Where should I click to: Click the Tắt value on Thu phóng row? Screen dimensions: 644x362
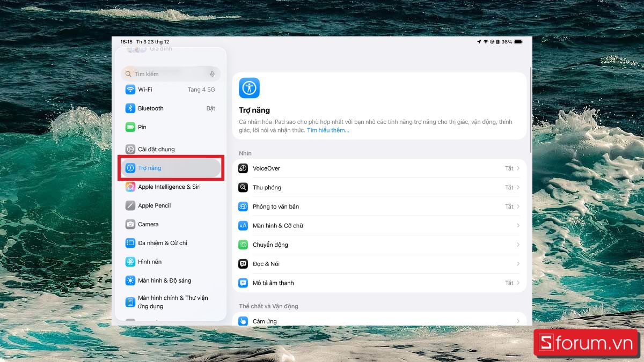point(509,188)
